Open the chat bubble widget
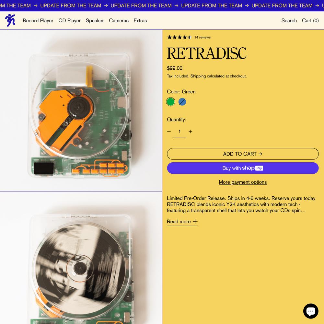The width and height of the screenshot is (324, 324). tap(311, 311)
